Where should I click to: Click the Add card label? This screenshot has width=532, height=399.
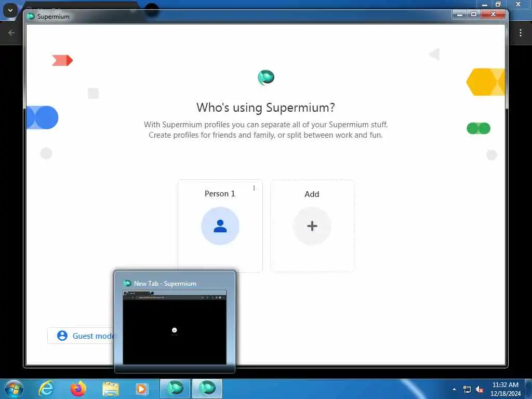[x=312, y=194]
